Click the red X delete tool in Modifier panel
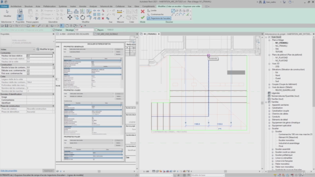Screen dimensions: 315x177 click(103, 18)
